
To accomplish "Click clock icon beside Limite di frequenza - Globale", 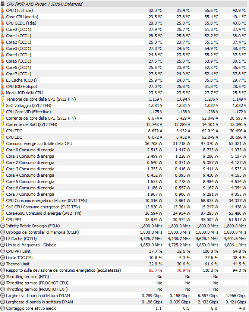I will (x=3, y=245).
